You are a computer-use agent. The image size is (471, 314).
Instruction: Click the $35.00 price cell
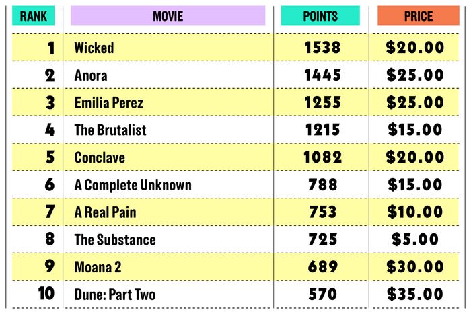pyautogui.click(x=415, y=295)
